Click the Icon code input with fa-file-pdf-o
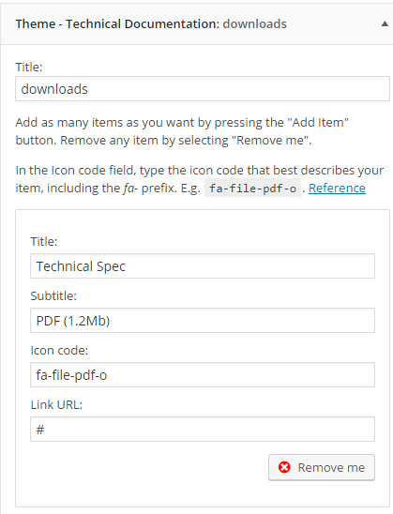The image size is (393, 514). coord(203,374)
